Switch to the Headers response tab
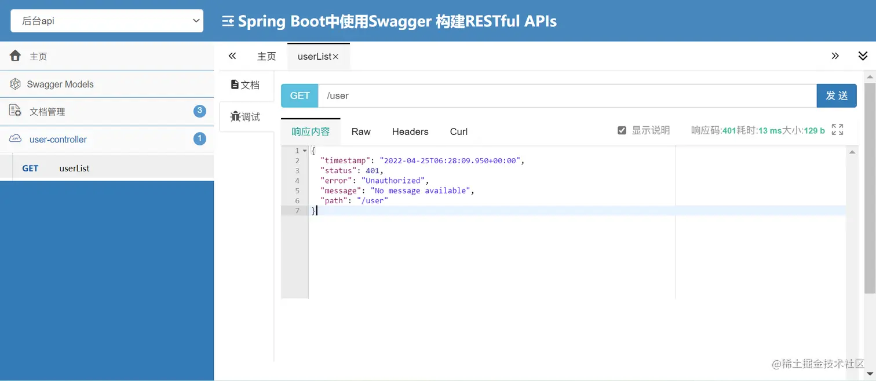 [x=410, y=131]
